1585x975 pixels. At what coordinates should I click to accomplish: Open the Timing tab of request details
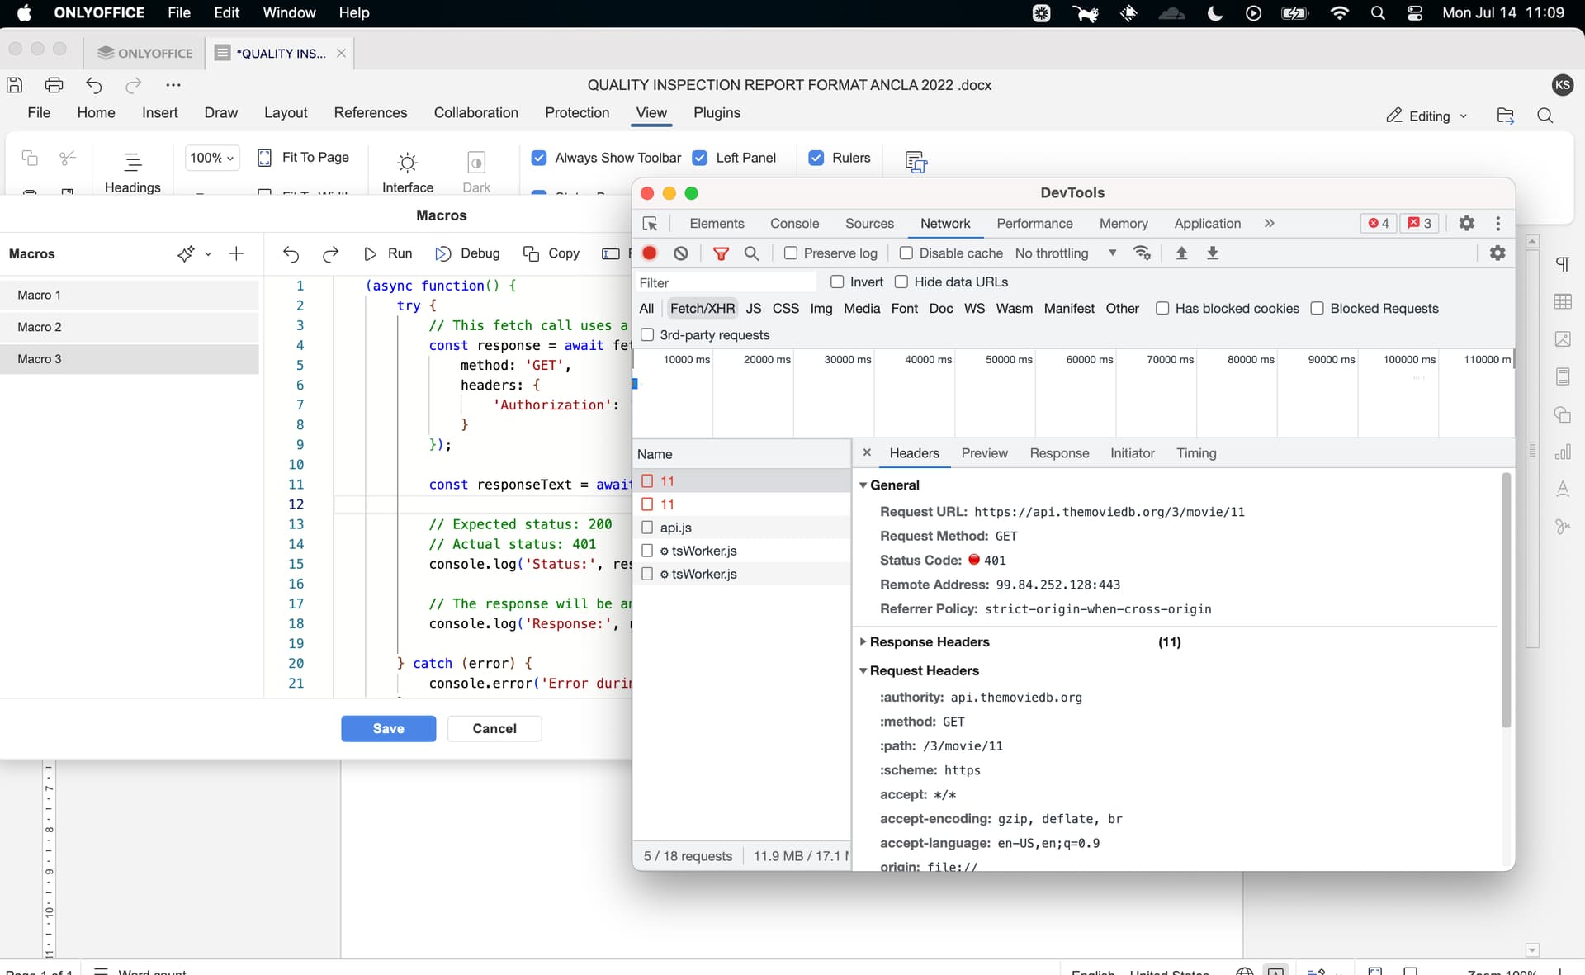point(1196,453)
